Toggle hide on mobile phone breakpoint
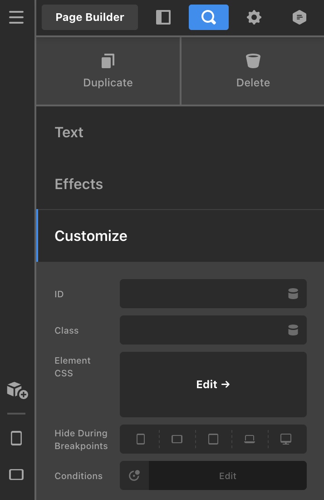The width and height of the screenshot is (324, 500). [x=140, y=439]
